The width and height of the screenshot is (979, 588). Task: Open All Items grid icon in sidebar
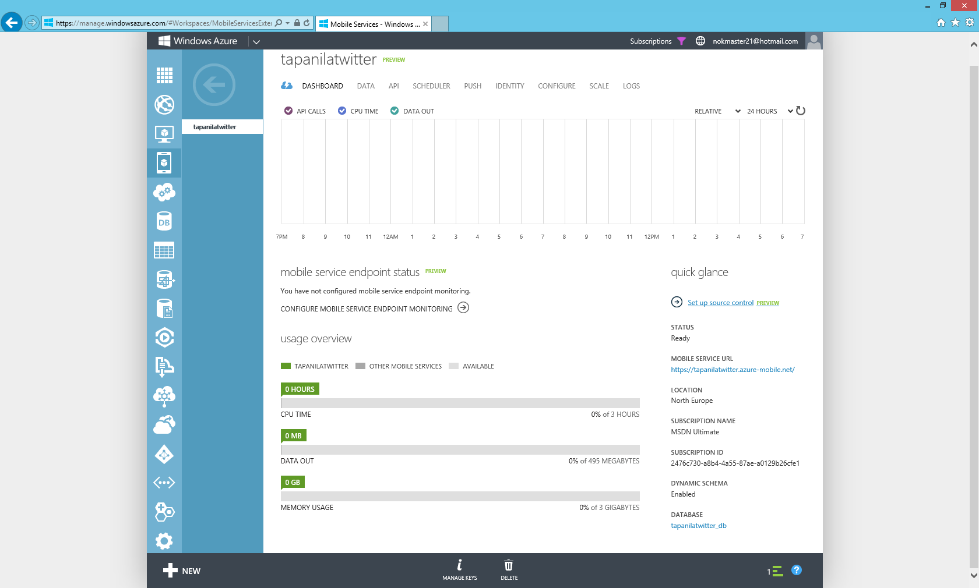pos(164,75)
